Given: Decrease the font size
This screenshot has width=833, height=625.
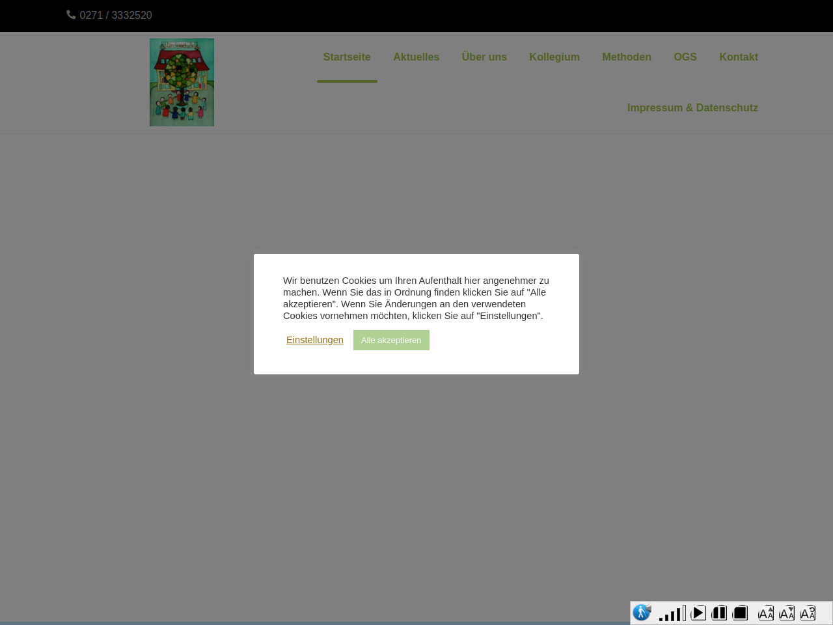Looking at the screenshot, I should (787, 613).
